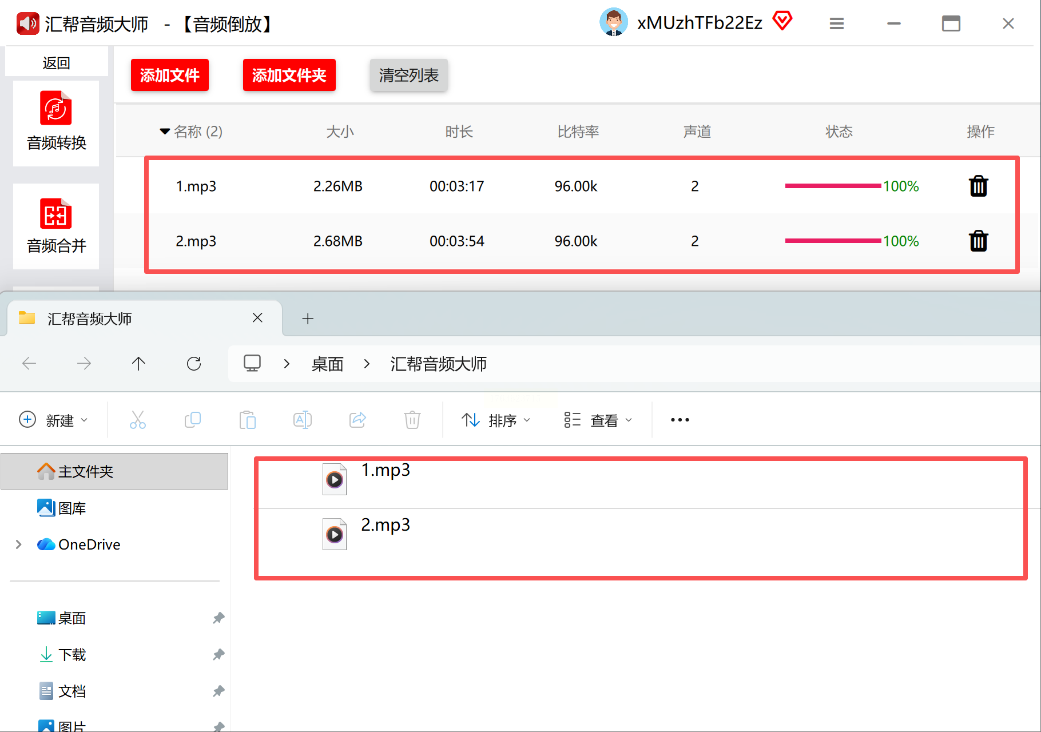1041x732 pixels.
Task: Select 主文件夹 in the navigation pane
Action: (114, 471)
